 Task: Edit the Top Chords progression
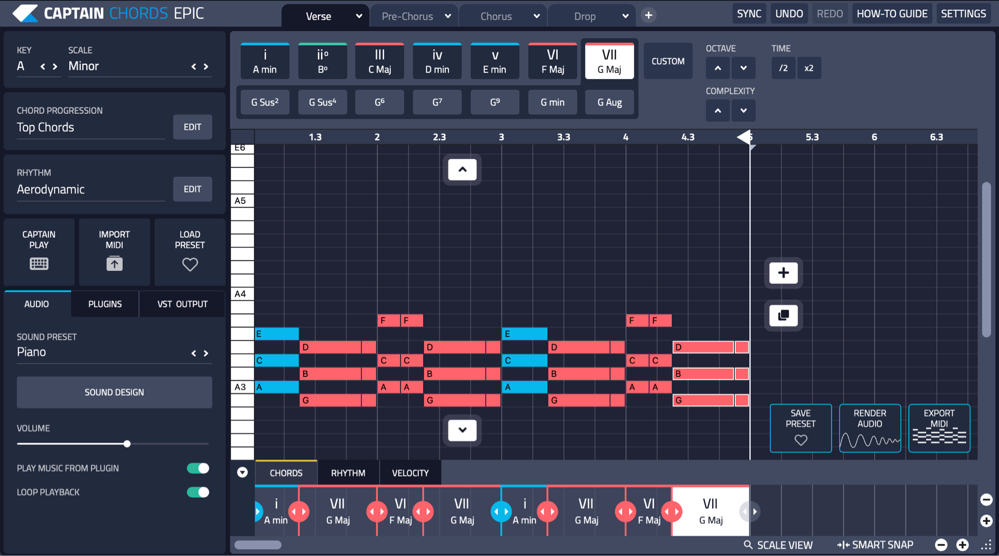193,127
